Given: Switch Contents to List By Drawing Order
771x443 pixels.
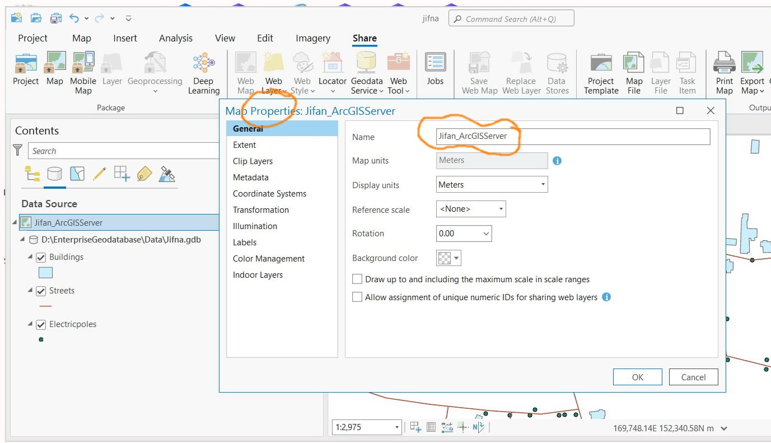Looking at the screenshot, I should 32,174.
